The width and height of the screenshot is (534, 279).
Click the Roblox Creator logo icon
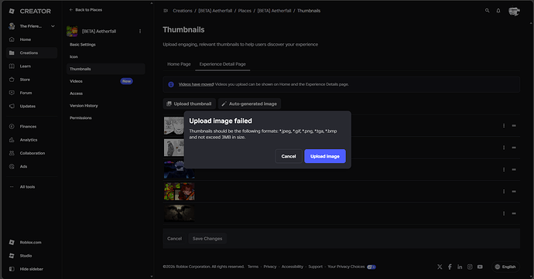click(x=12, y=12)
